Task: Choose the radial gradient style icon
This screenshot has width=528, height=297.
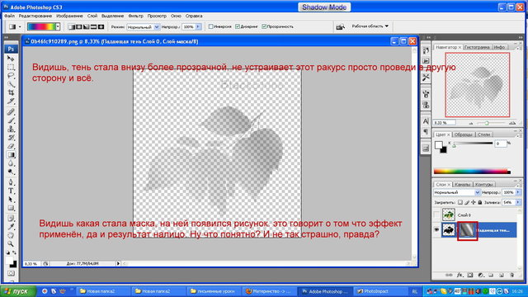Action: point(79,26)
